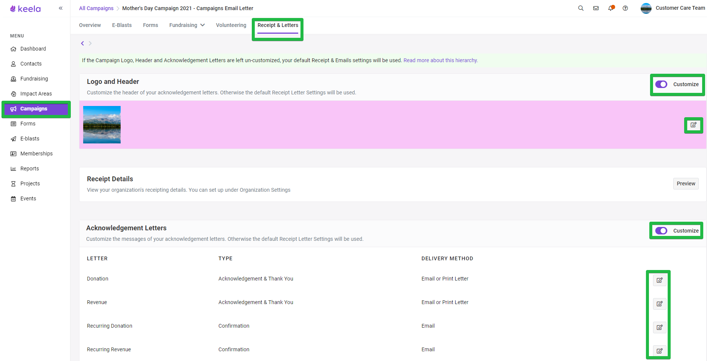
Task: Click the Preview button
Action: pyautogui.click(x=686, y=183)
